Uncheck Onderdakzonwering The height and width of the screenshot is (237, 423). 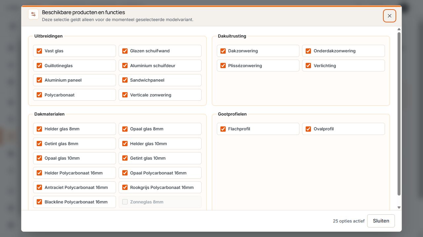[x=308, y=51]
